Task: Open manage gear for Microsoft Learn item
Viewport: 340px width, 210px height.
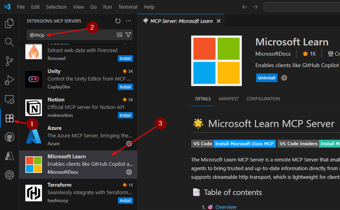Action: 129,172
